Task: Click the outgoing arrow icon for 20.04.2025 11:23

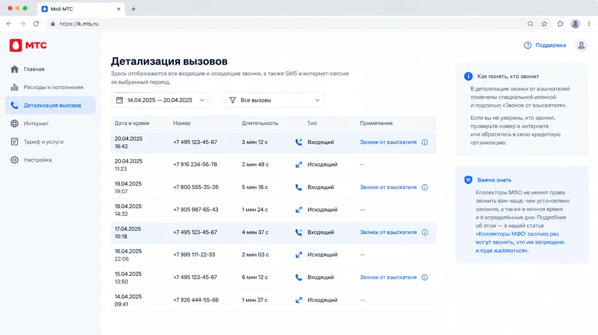Action: [299, 164]
